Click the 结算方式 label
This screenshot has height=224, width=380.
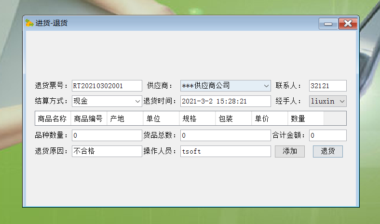[x=51, y=101]
